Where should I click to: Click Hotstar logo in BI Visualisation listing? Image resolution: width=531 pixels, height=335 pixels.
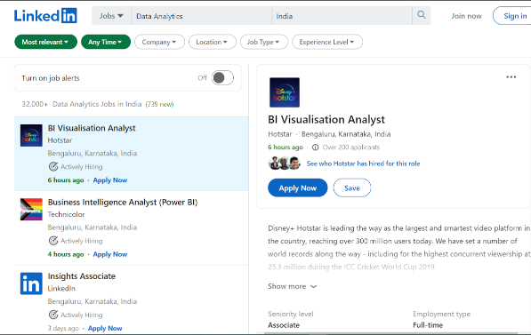(x=31, y=135)
